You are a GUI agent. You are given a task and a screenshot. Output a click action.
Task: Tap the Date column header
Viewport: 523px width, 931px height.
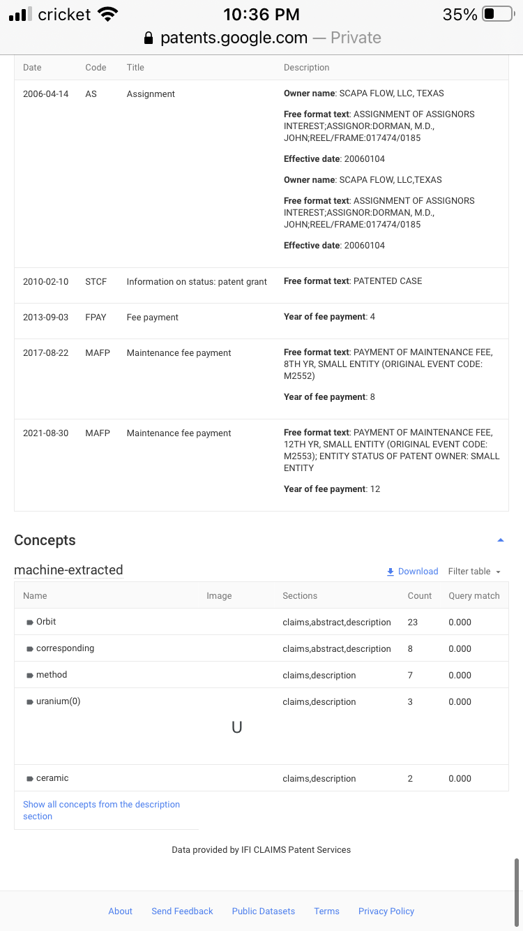(32, 68)
